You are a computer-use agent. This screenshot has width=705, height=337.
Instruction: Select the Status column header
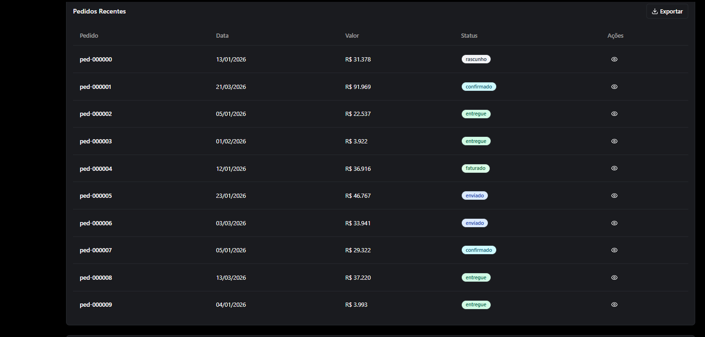tap(469, 36)
